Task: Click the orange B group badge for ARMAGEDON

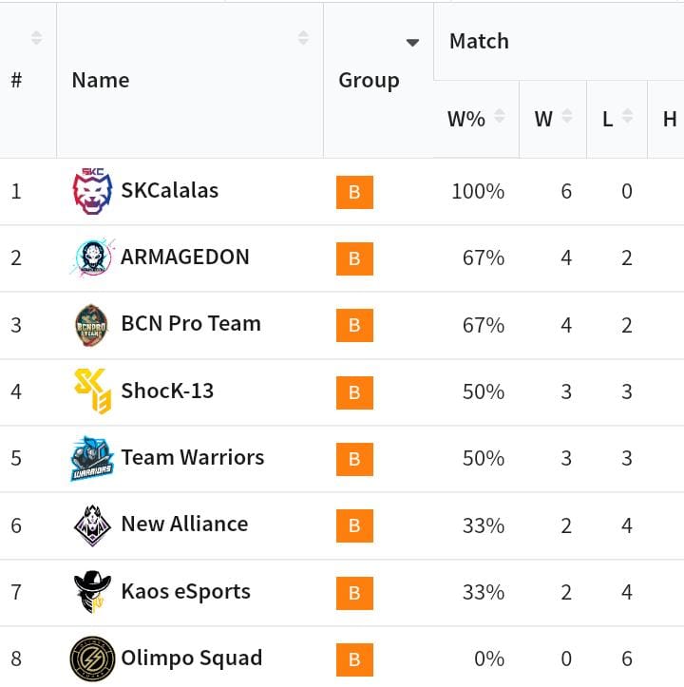Action: (354, 258)
